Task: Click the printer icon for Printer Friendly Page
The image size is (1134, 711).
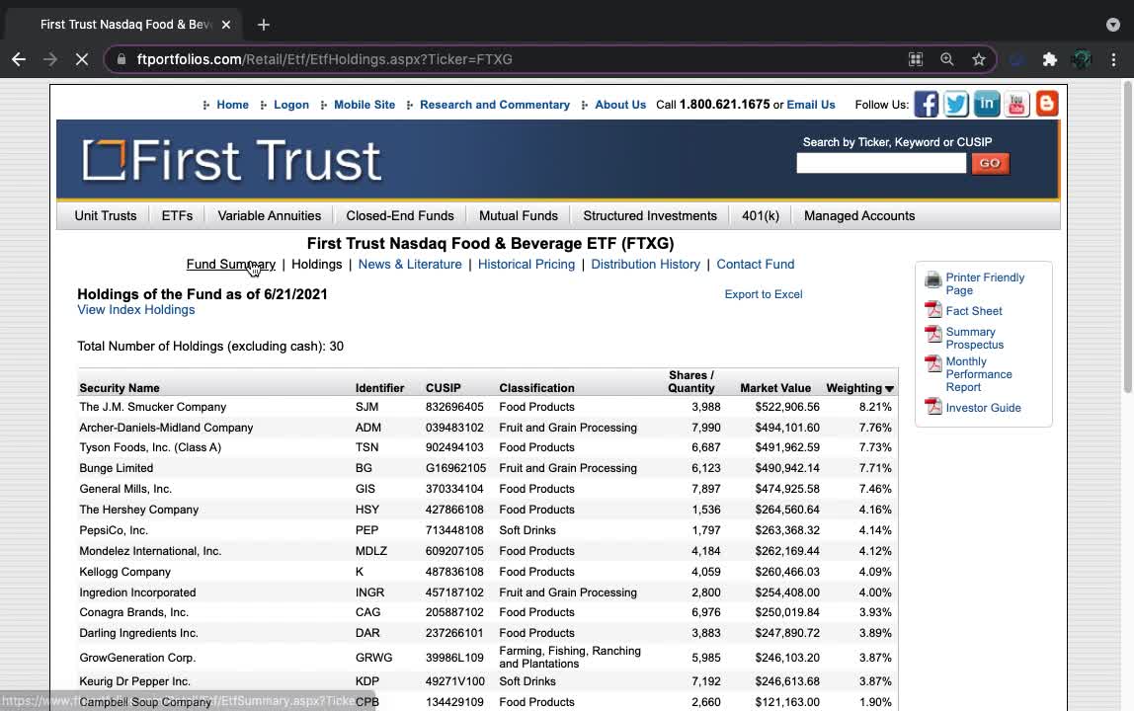Action: pyautogui.click(x=932, y=279)
